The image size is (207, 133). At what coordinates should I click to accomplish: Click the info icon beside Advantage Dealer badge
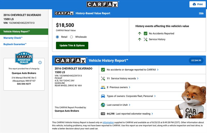tap(40, 62)
